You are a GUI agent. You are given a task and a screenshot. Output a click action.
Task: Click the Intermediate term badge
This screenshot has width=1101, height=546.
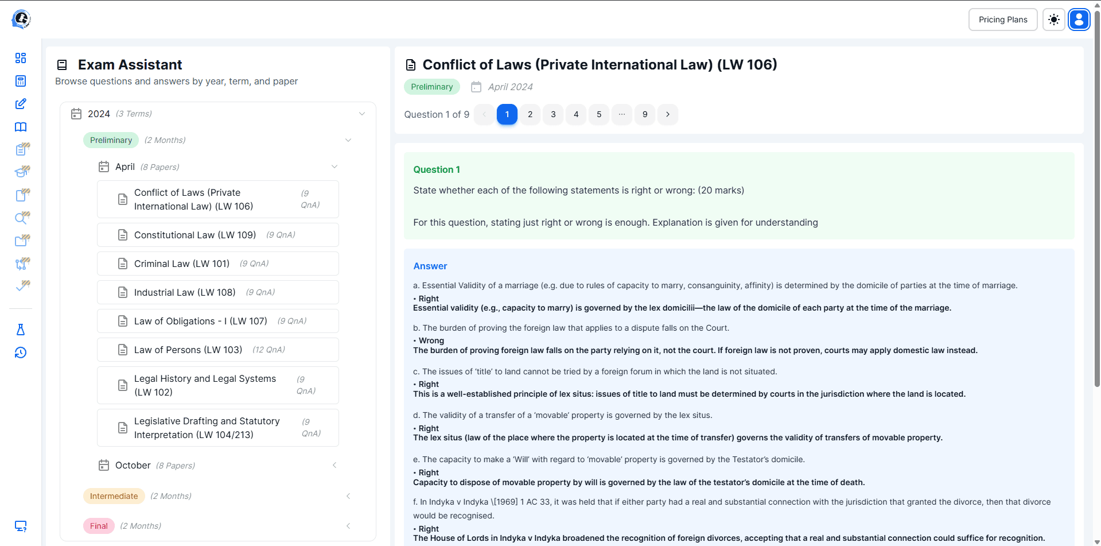[114, 496]
